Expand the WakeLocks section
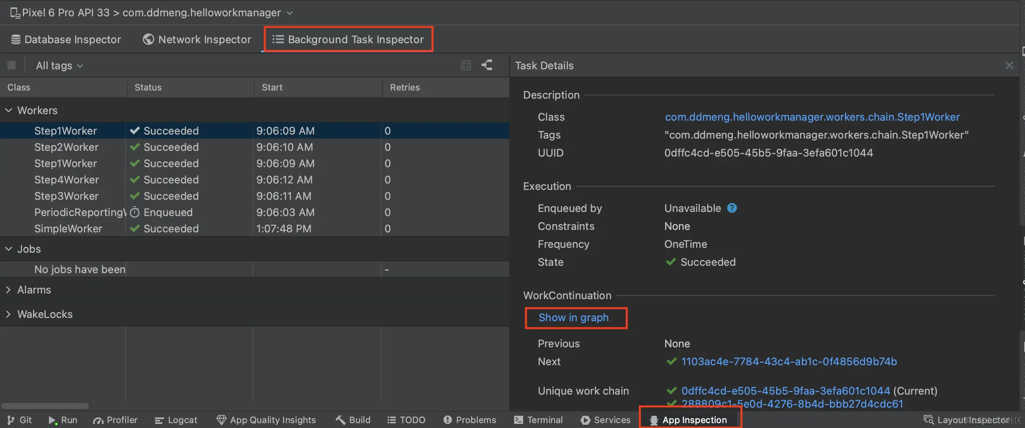The image size is (1025, 428). tap(9, 314)
